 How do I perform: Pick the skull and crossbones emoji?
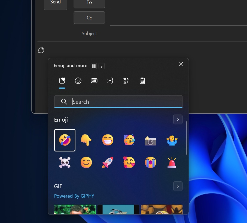tap(65, 162)
